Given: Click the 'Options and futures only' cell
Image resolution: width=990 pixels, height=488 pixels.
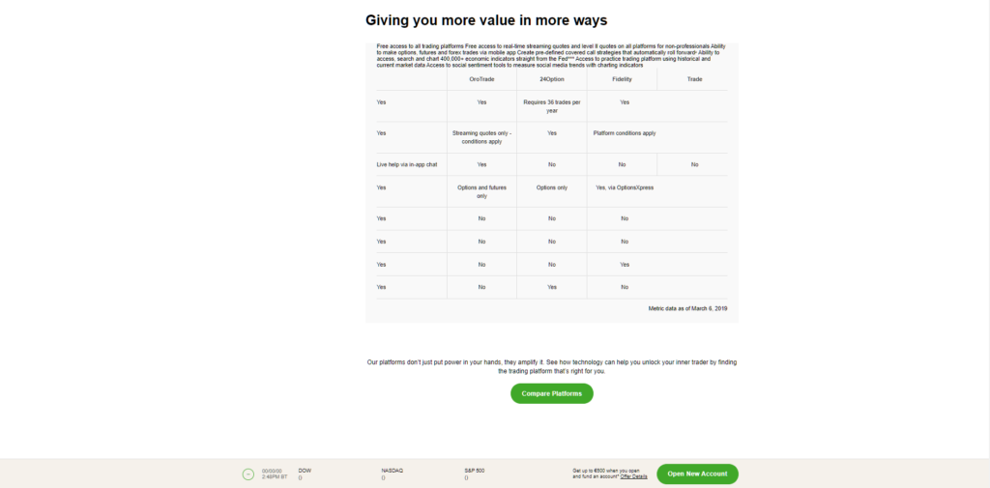Looking at the screenshot, I should pyautogui.click(x=481, y=191).
